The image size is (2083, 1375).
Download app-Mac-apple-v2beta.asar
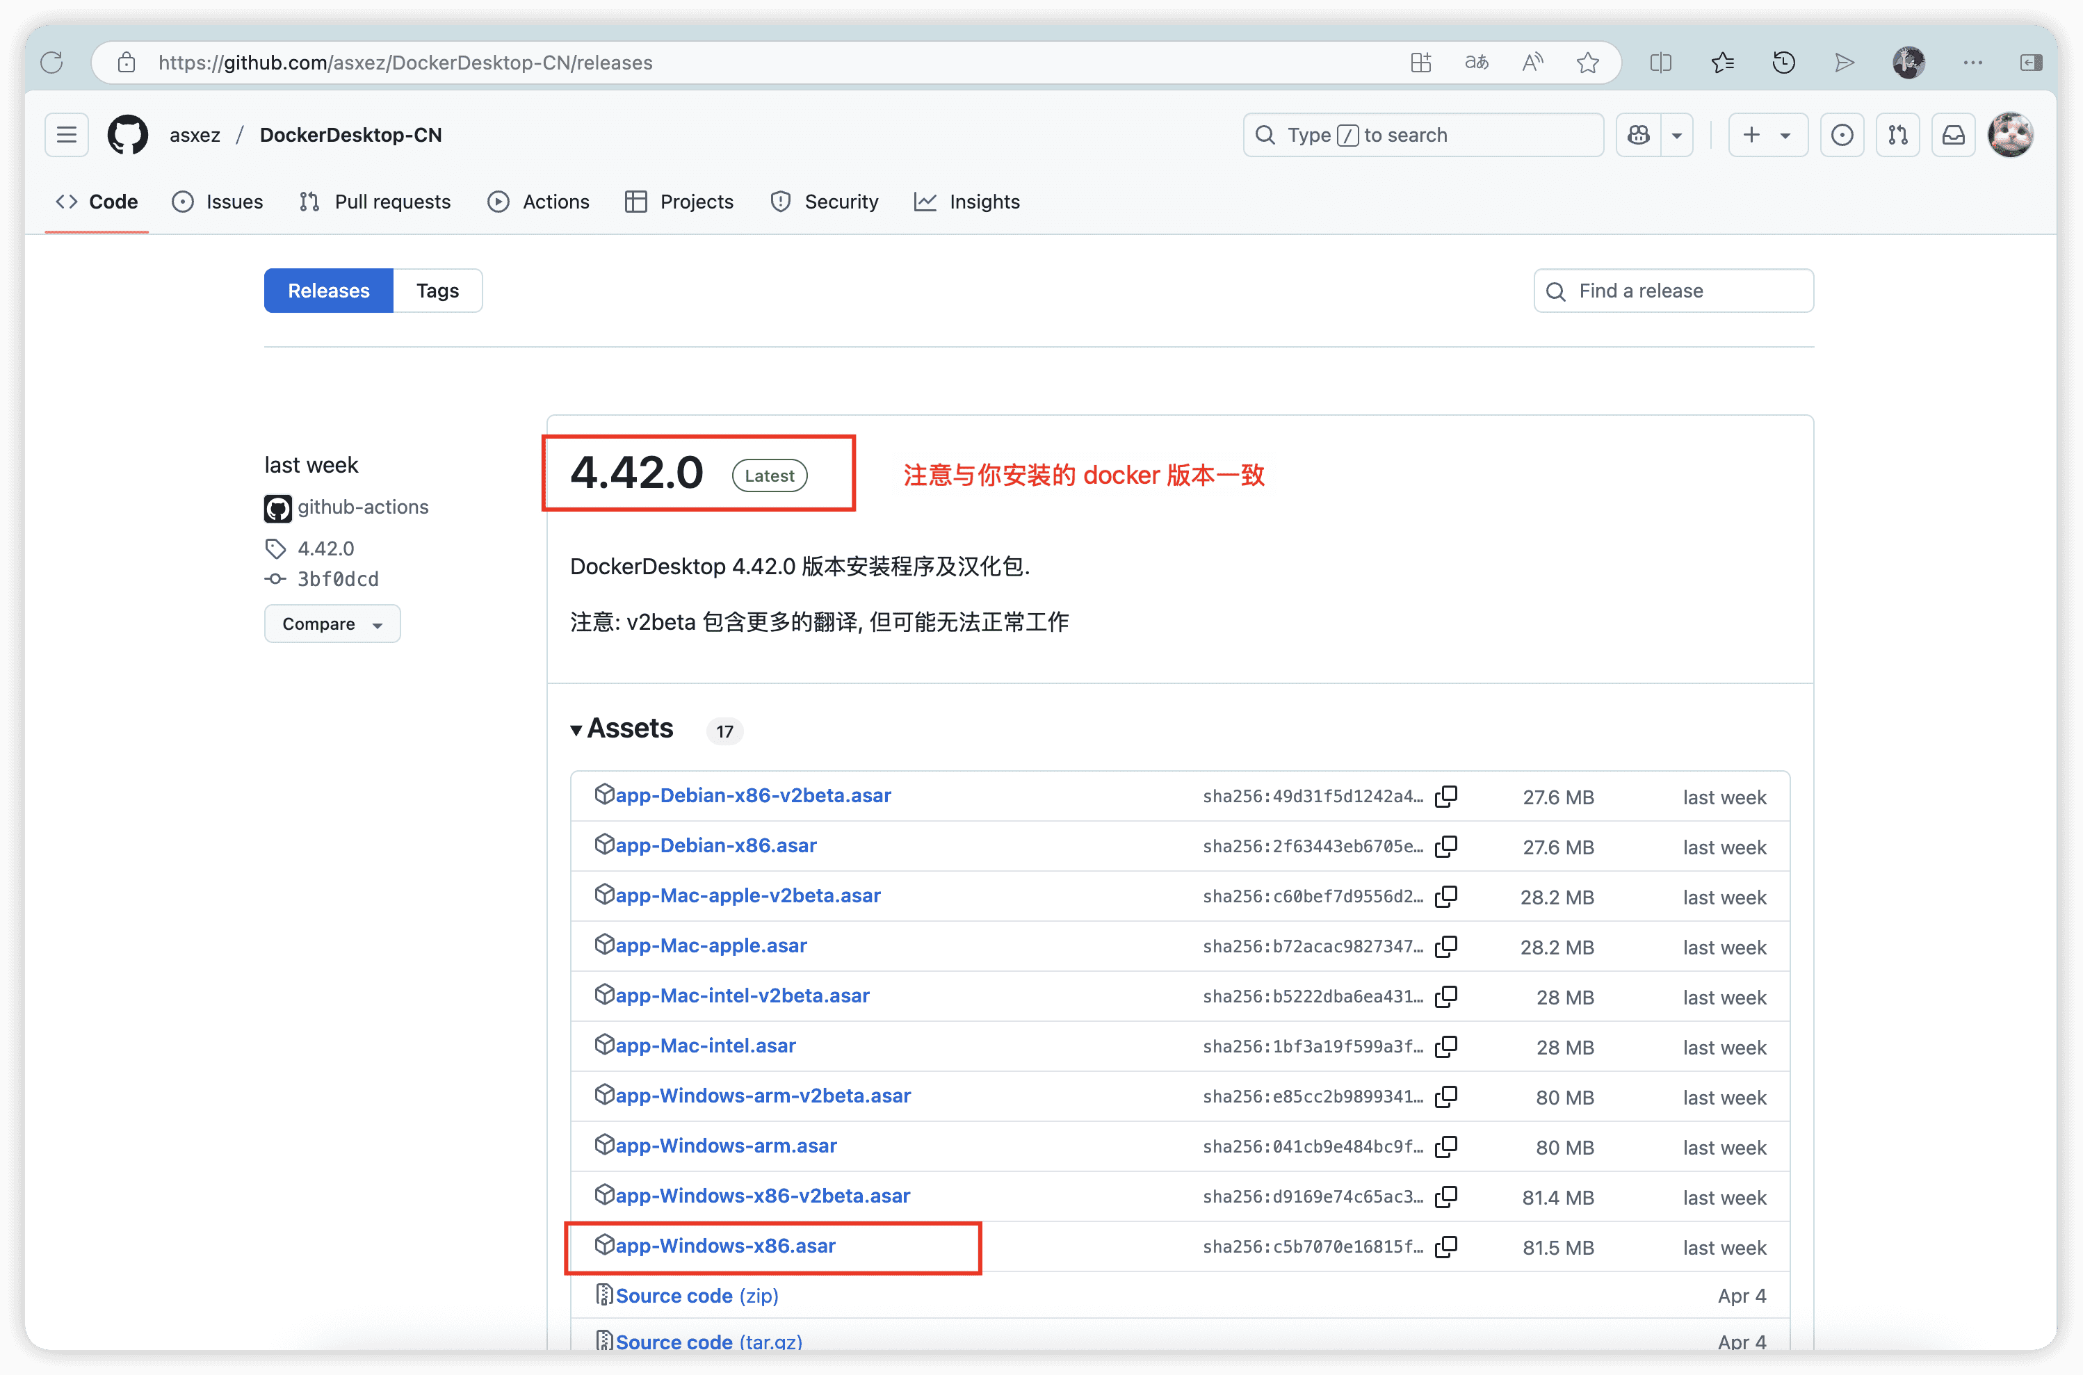point(748,895)
